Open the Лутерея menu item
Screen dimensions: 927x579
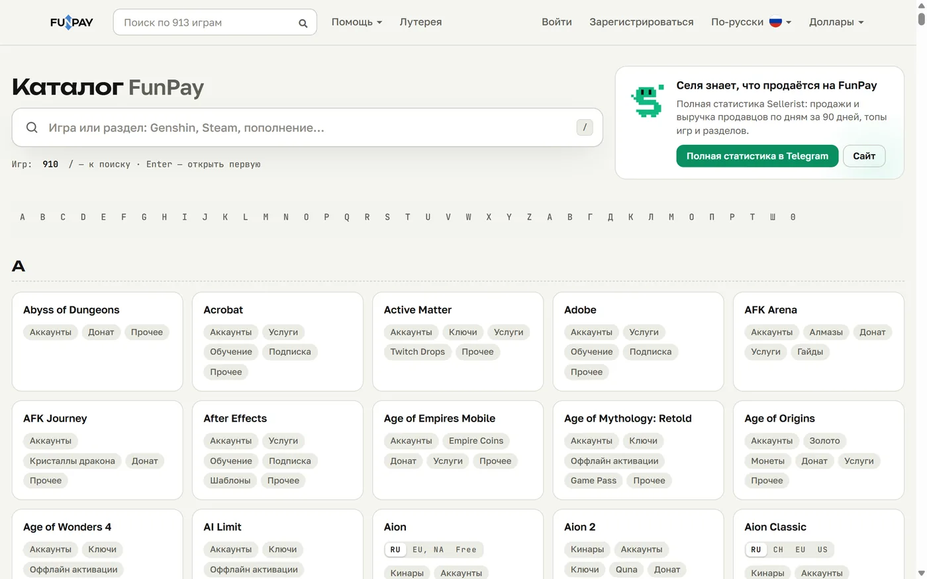click(x=420, y=22)
